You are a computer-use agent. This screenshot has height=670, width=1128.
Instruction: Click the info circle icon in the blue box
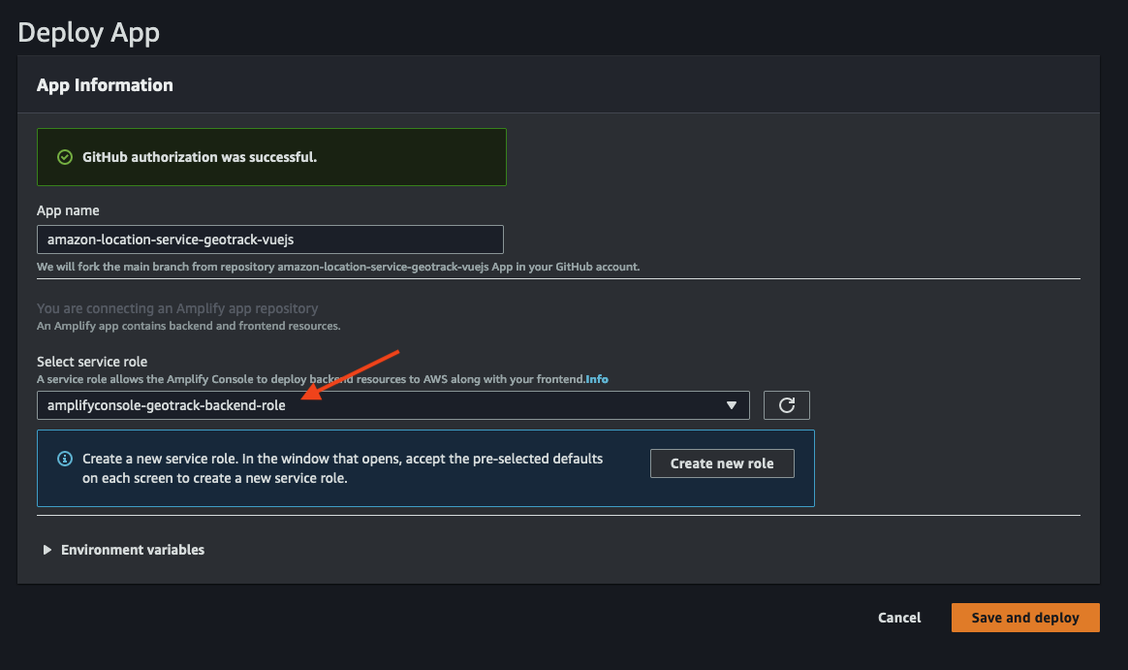(x=65, y=460)
